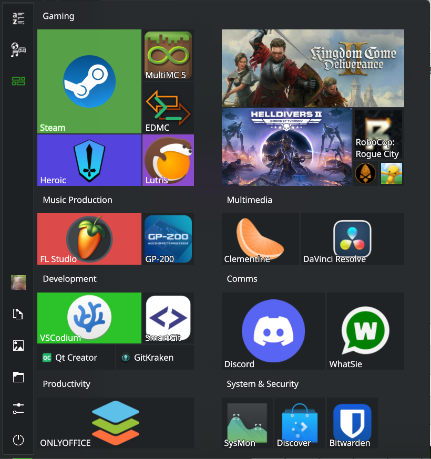The image size is (431, 459).
Task: Launch ONLYOFFICE
Action: pos(116,423)
